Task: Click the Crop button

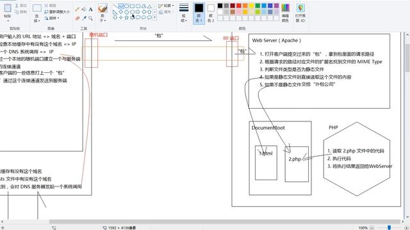Action: 51,6
